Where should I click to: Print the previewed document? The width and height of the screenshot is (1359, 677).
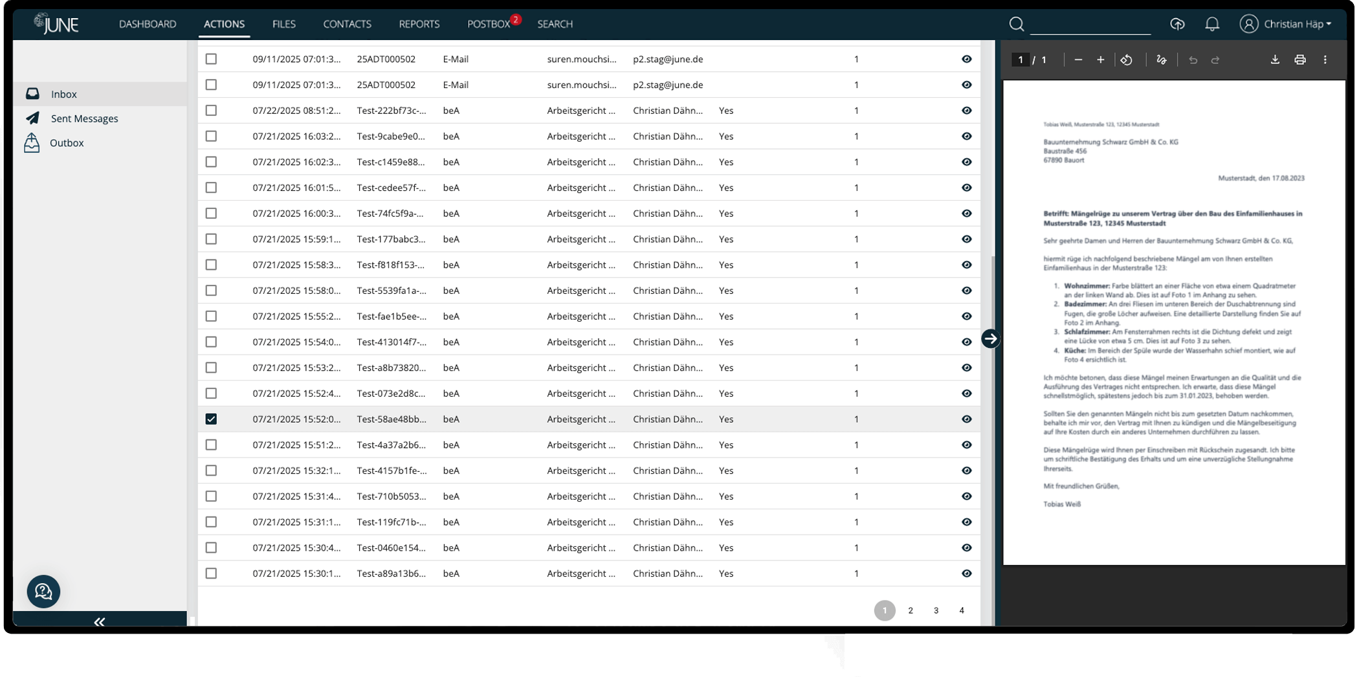coord(1299,60)
